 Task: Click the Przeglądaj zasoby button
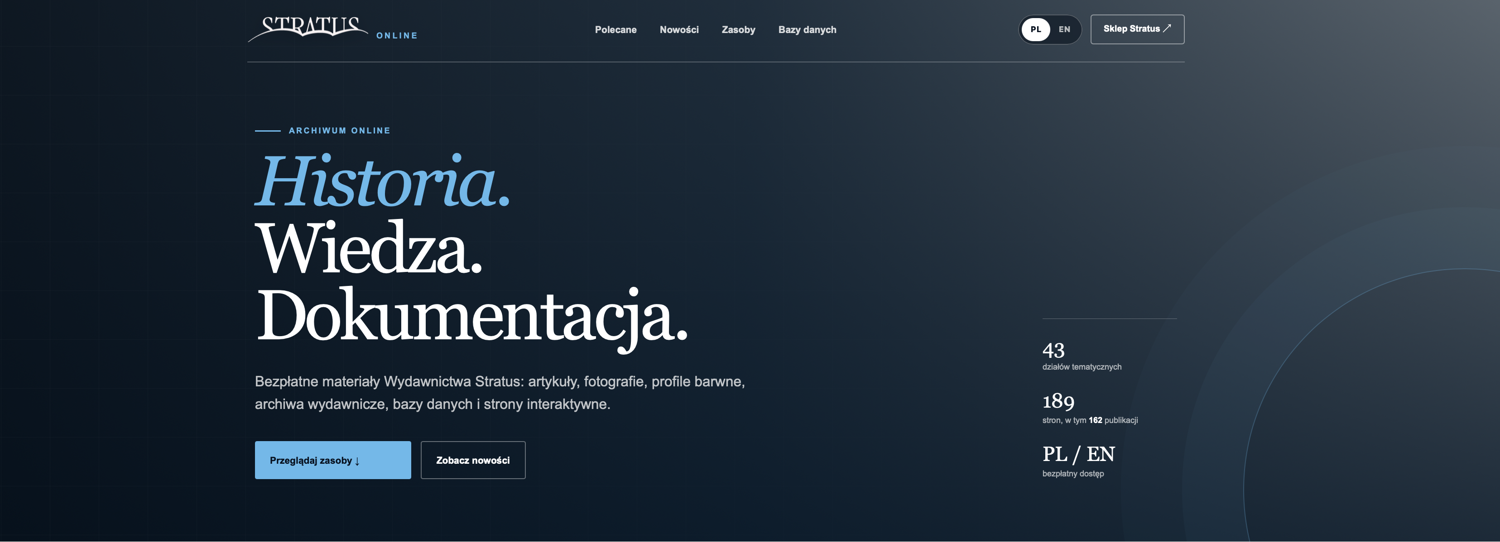[x=332, y=460]
